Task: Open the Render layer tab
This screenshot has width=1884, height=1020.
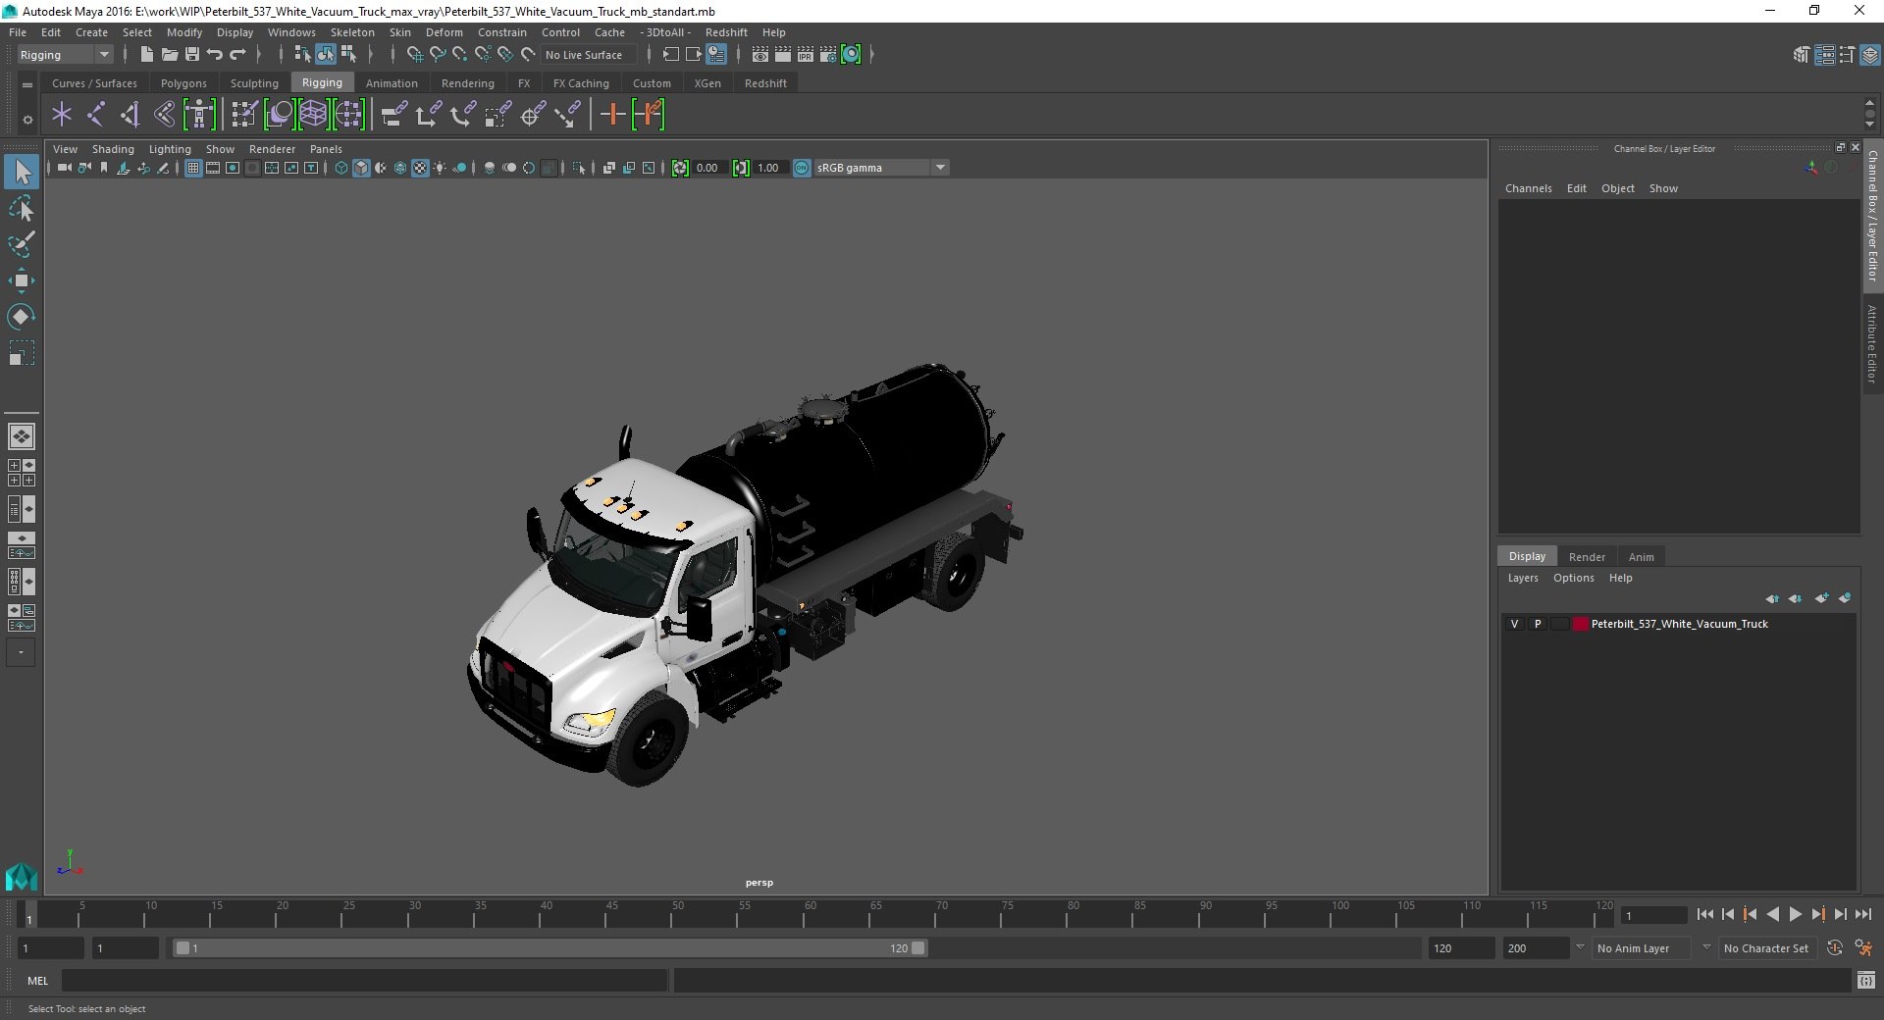Action: (1587, 556)
